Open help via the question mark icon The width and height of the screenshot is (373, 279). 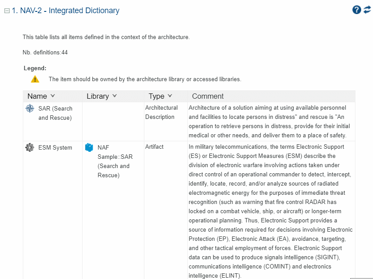357,10
